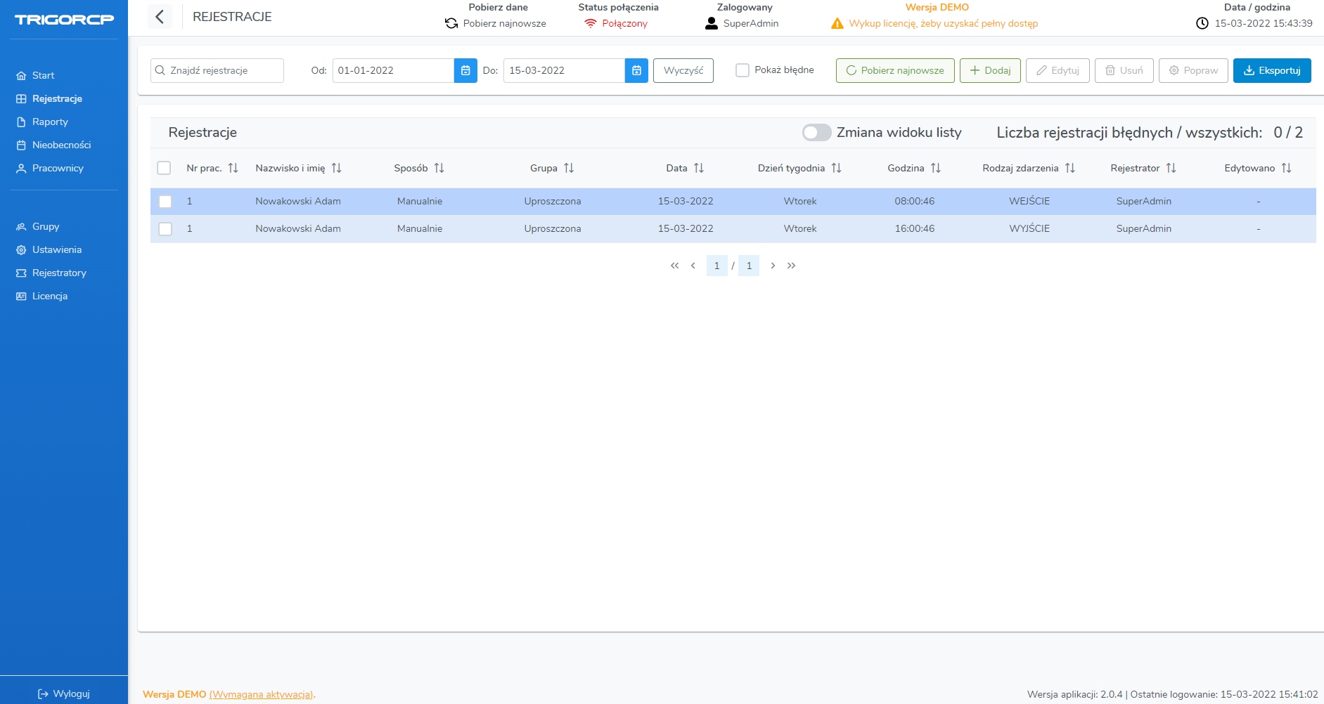
Task: Click the Pobierz najnowsze refresh icon in header
Action: tap(451, 24)
